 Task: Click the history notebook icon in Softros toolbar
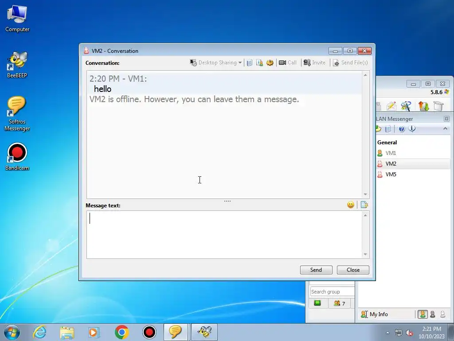[x=388, y=129]
